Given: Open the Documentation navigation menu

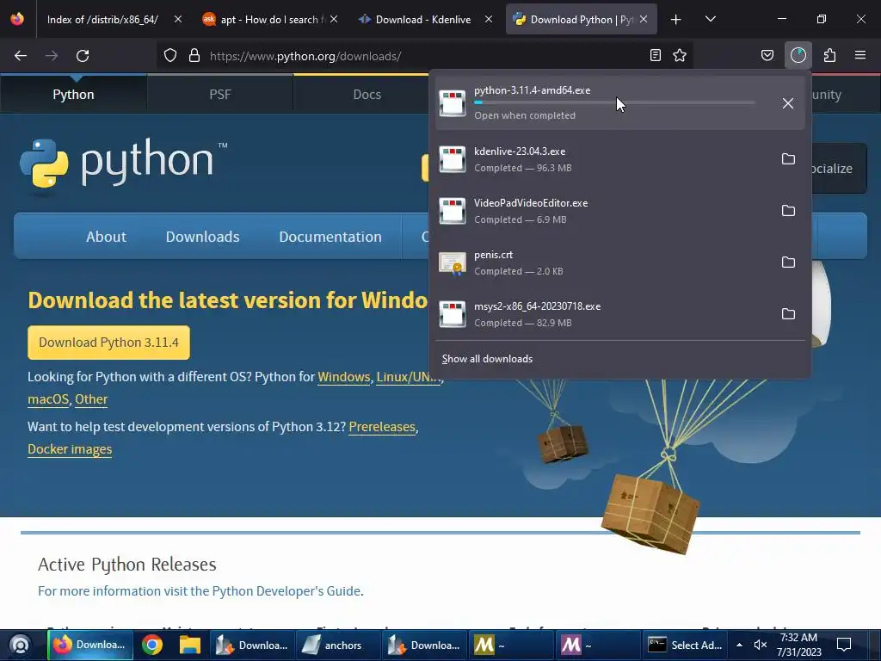Looking at the screenshot, I should pos(330,237).
